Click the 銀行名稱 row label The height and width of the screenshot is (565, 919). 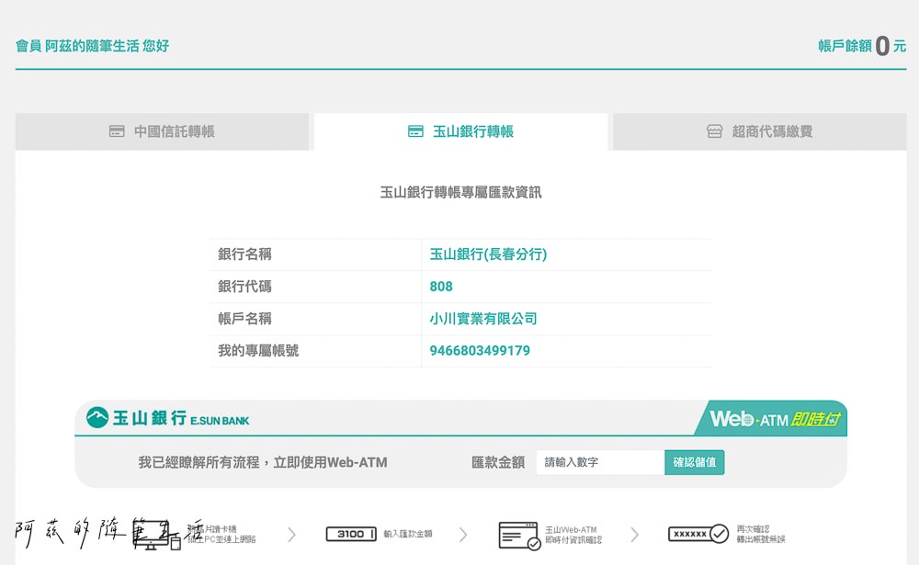tap(245, 254)
